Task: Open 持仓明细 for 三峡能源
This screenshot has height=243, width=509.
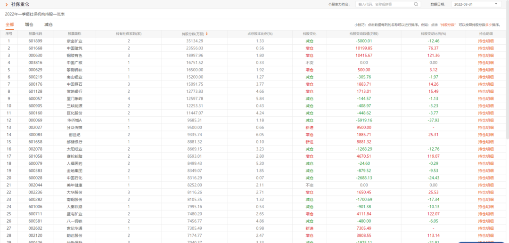Action: [x=485, y=106]
